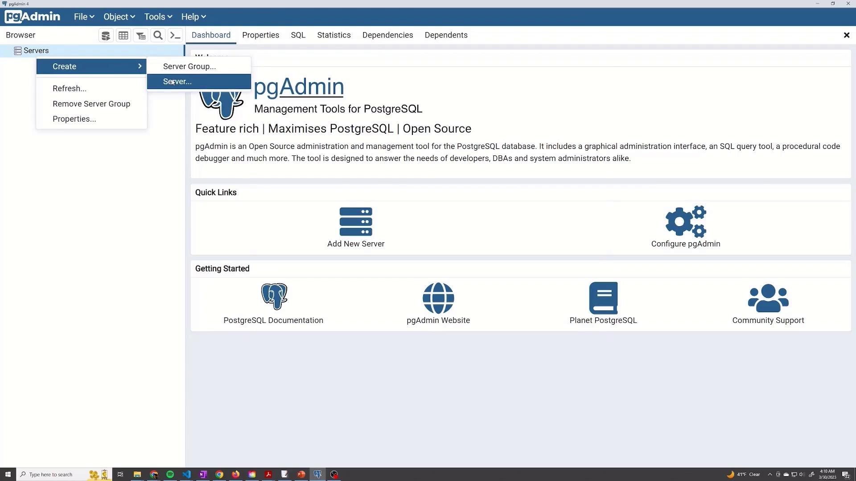Select Server... in the Create submenu
Screen dimensions: 856x481
pos(177,82)
